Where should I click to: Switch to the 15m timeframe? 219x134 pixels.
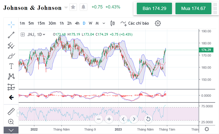pos(41,23)
